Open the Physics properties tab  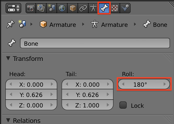[x=125, y=8]
